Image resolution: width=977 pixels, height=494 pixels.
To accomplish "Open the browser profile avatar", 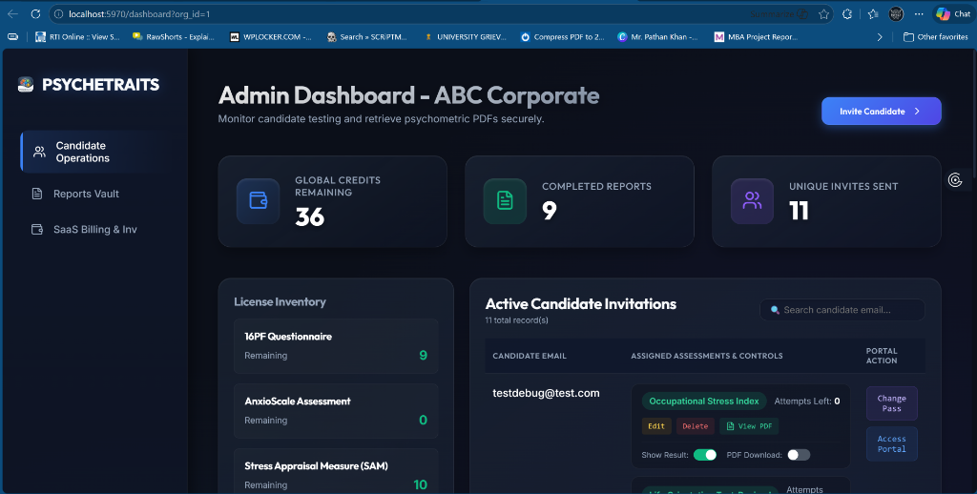I will [x=896, y=13].
